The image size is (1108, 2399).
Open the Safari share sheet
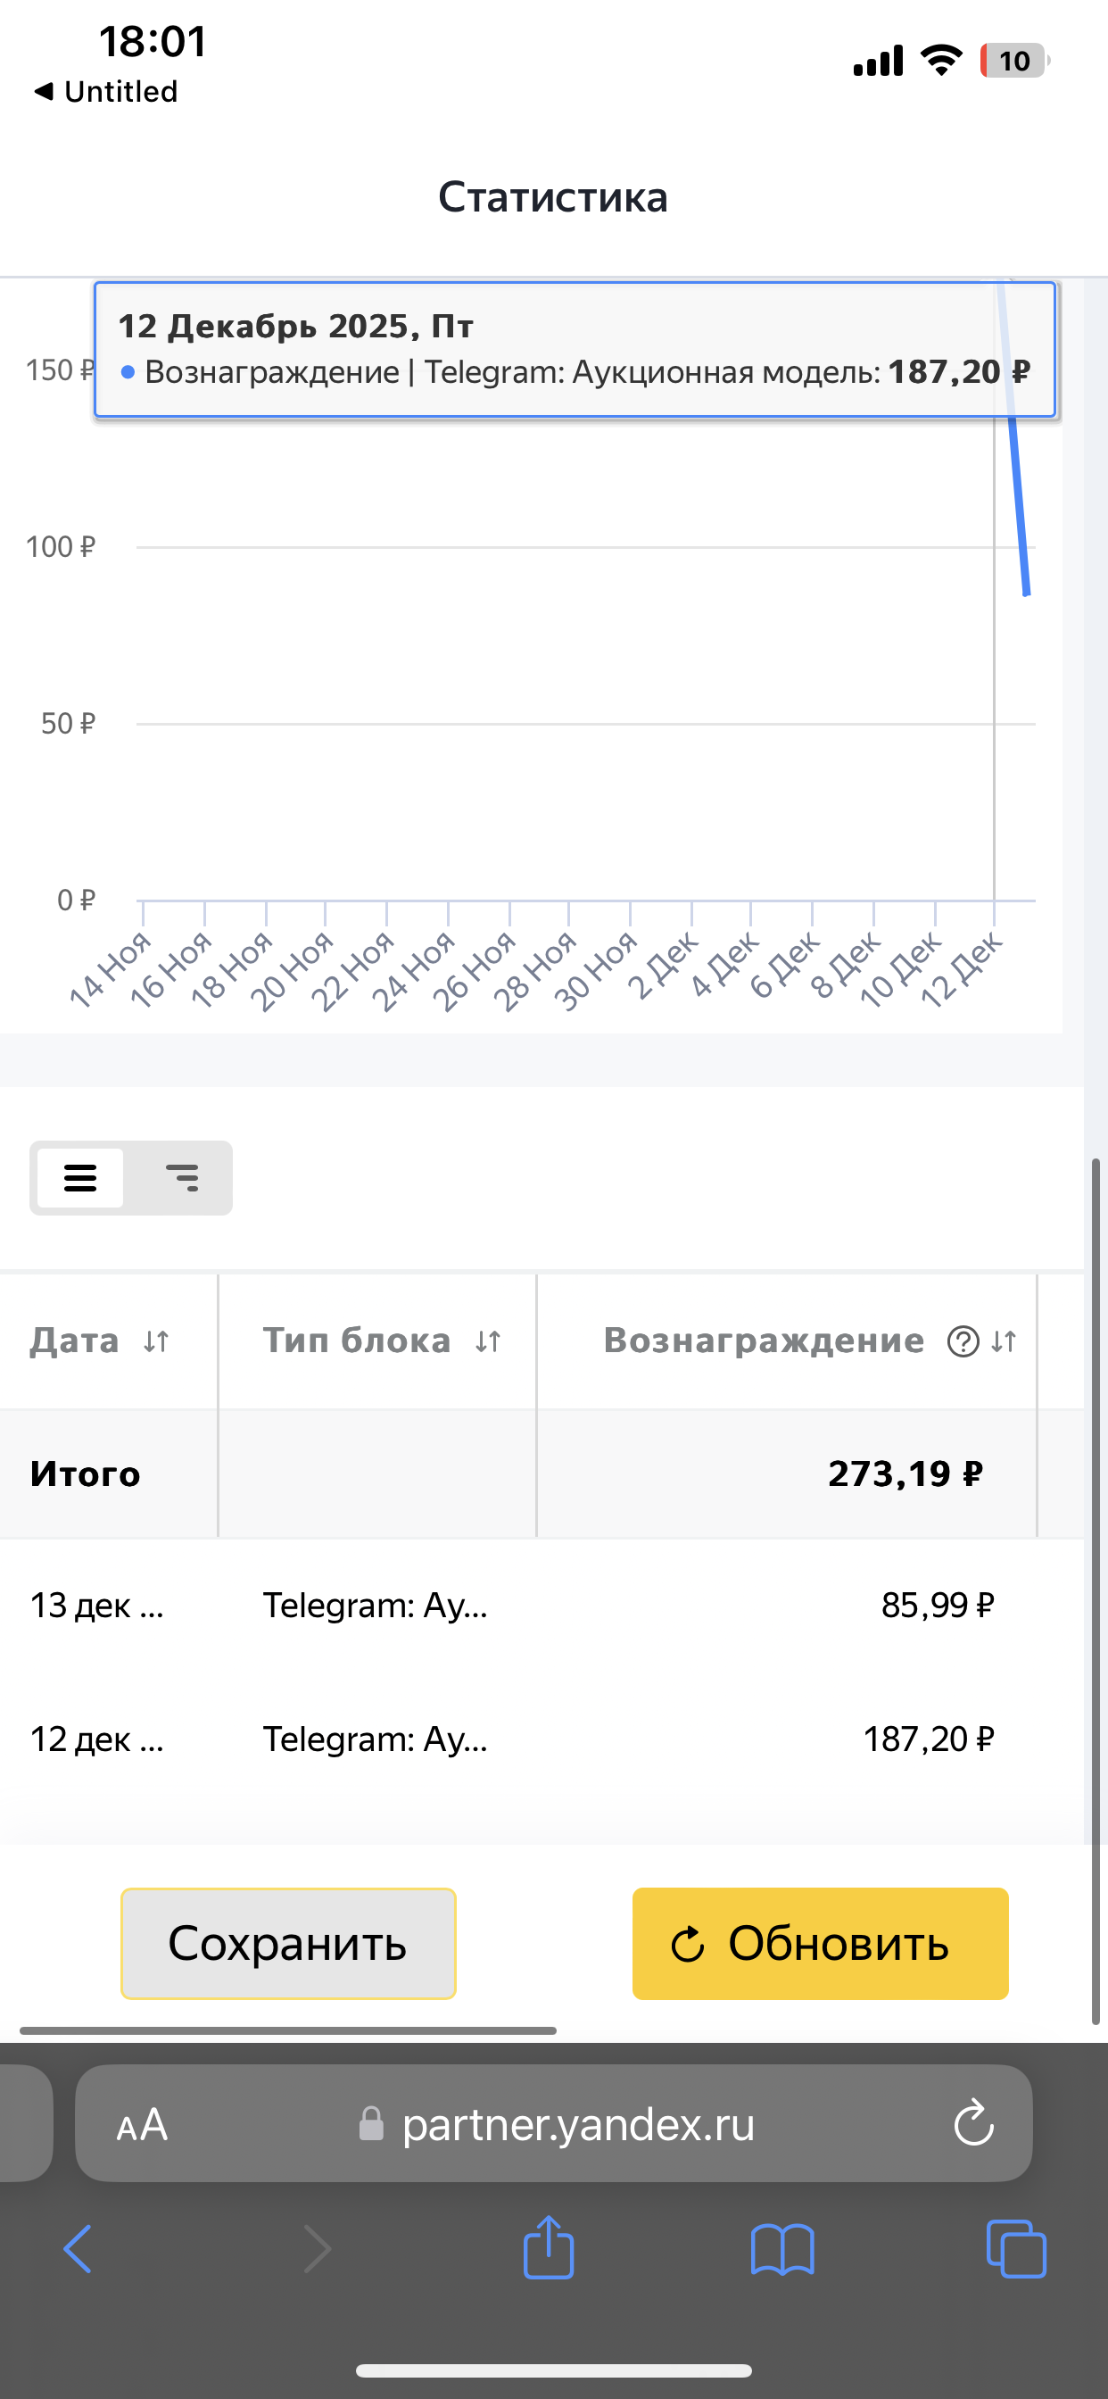tap(549, 2249)
